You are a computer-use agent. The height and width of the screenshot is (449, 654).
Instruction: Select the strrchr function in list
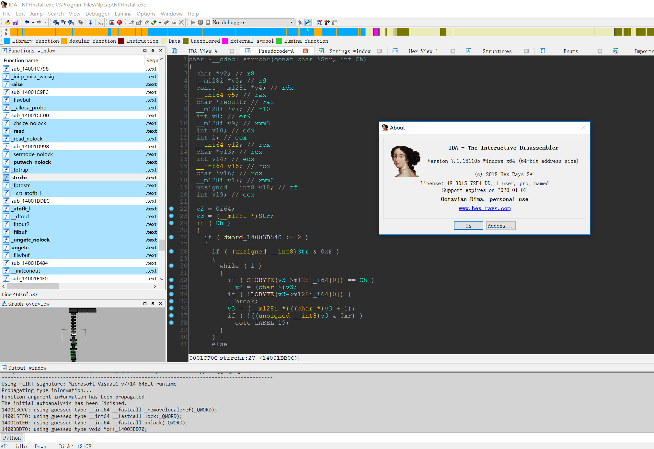[x=19, y=177]
